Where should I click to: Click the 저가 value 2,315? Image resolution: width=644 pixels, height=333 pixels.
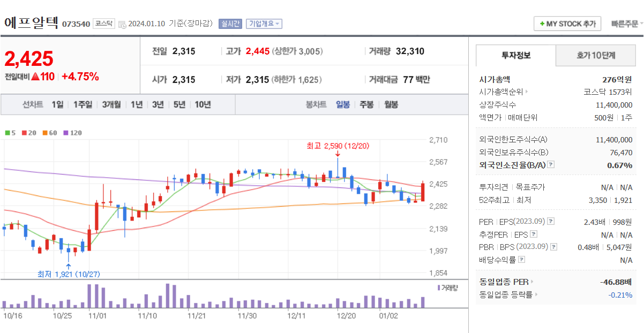coord(257,80)
